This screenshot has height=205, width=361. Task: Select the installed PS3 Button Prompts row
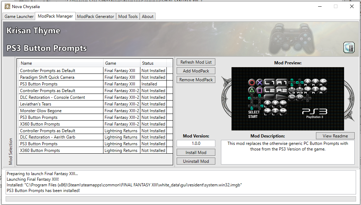(x=96, y=84)
